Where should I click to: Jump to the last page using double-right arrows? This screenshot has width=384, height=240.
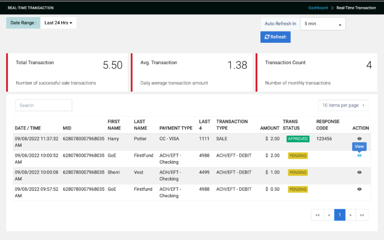(362, 215)
